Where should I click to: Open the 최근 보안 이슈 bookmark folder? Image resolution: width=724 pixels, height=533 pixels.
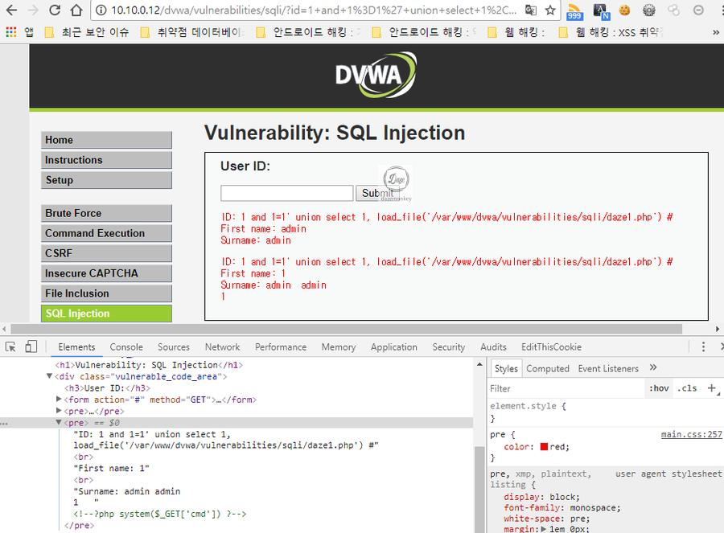point(87,32)
